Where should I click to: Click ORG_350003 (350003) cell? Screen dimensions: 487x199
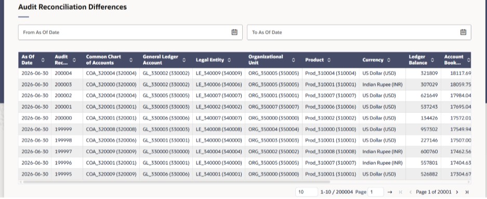click(x=273, y=140)
